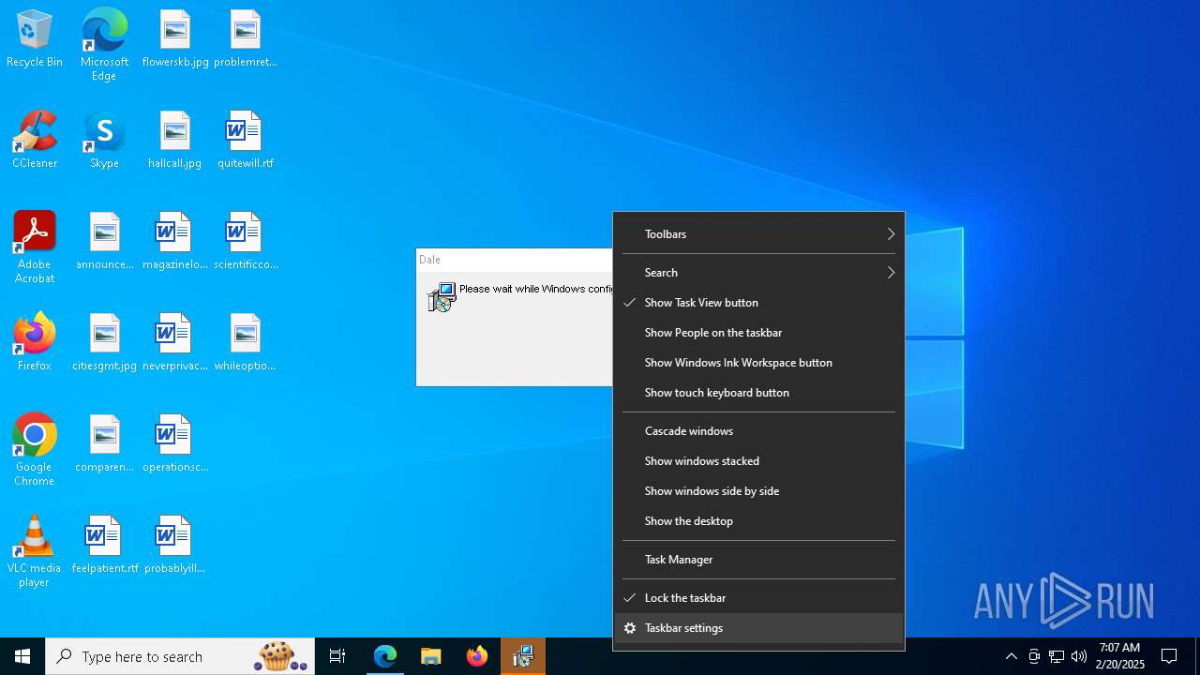
Task: Click the meet now tray icon
Action: [x=1034, y=656]
